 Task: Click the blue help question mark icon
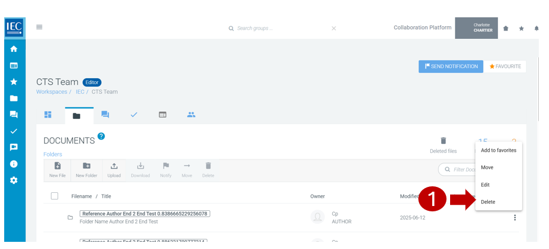click(x=101, y=136)
